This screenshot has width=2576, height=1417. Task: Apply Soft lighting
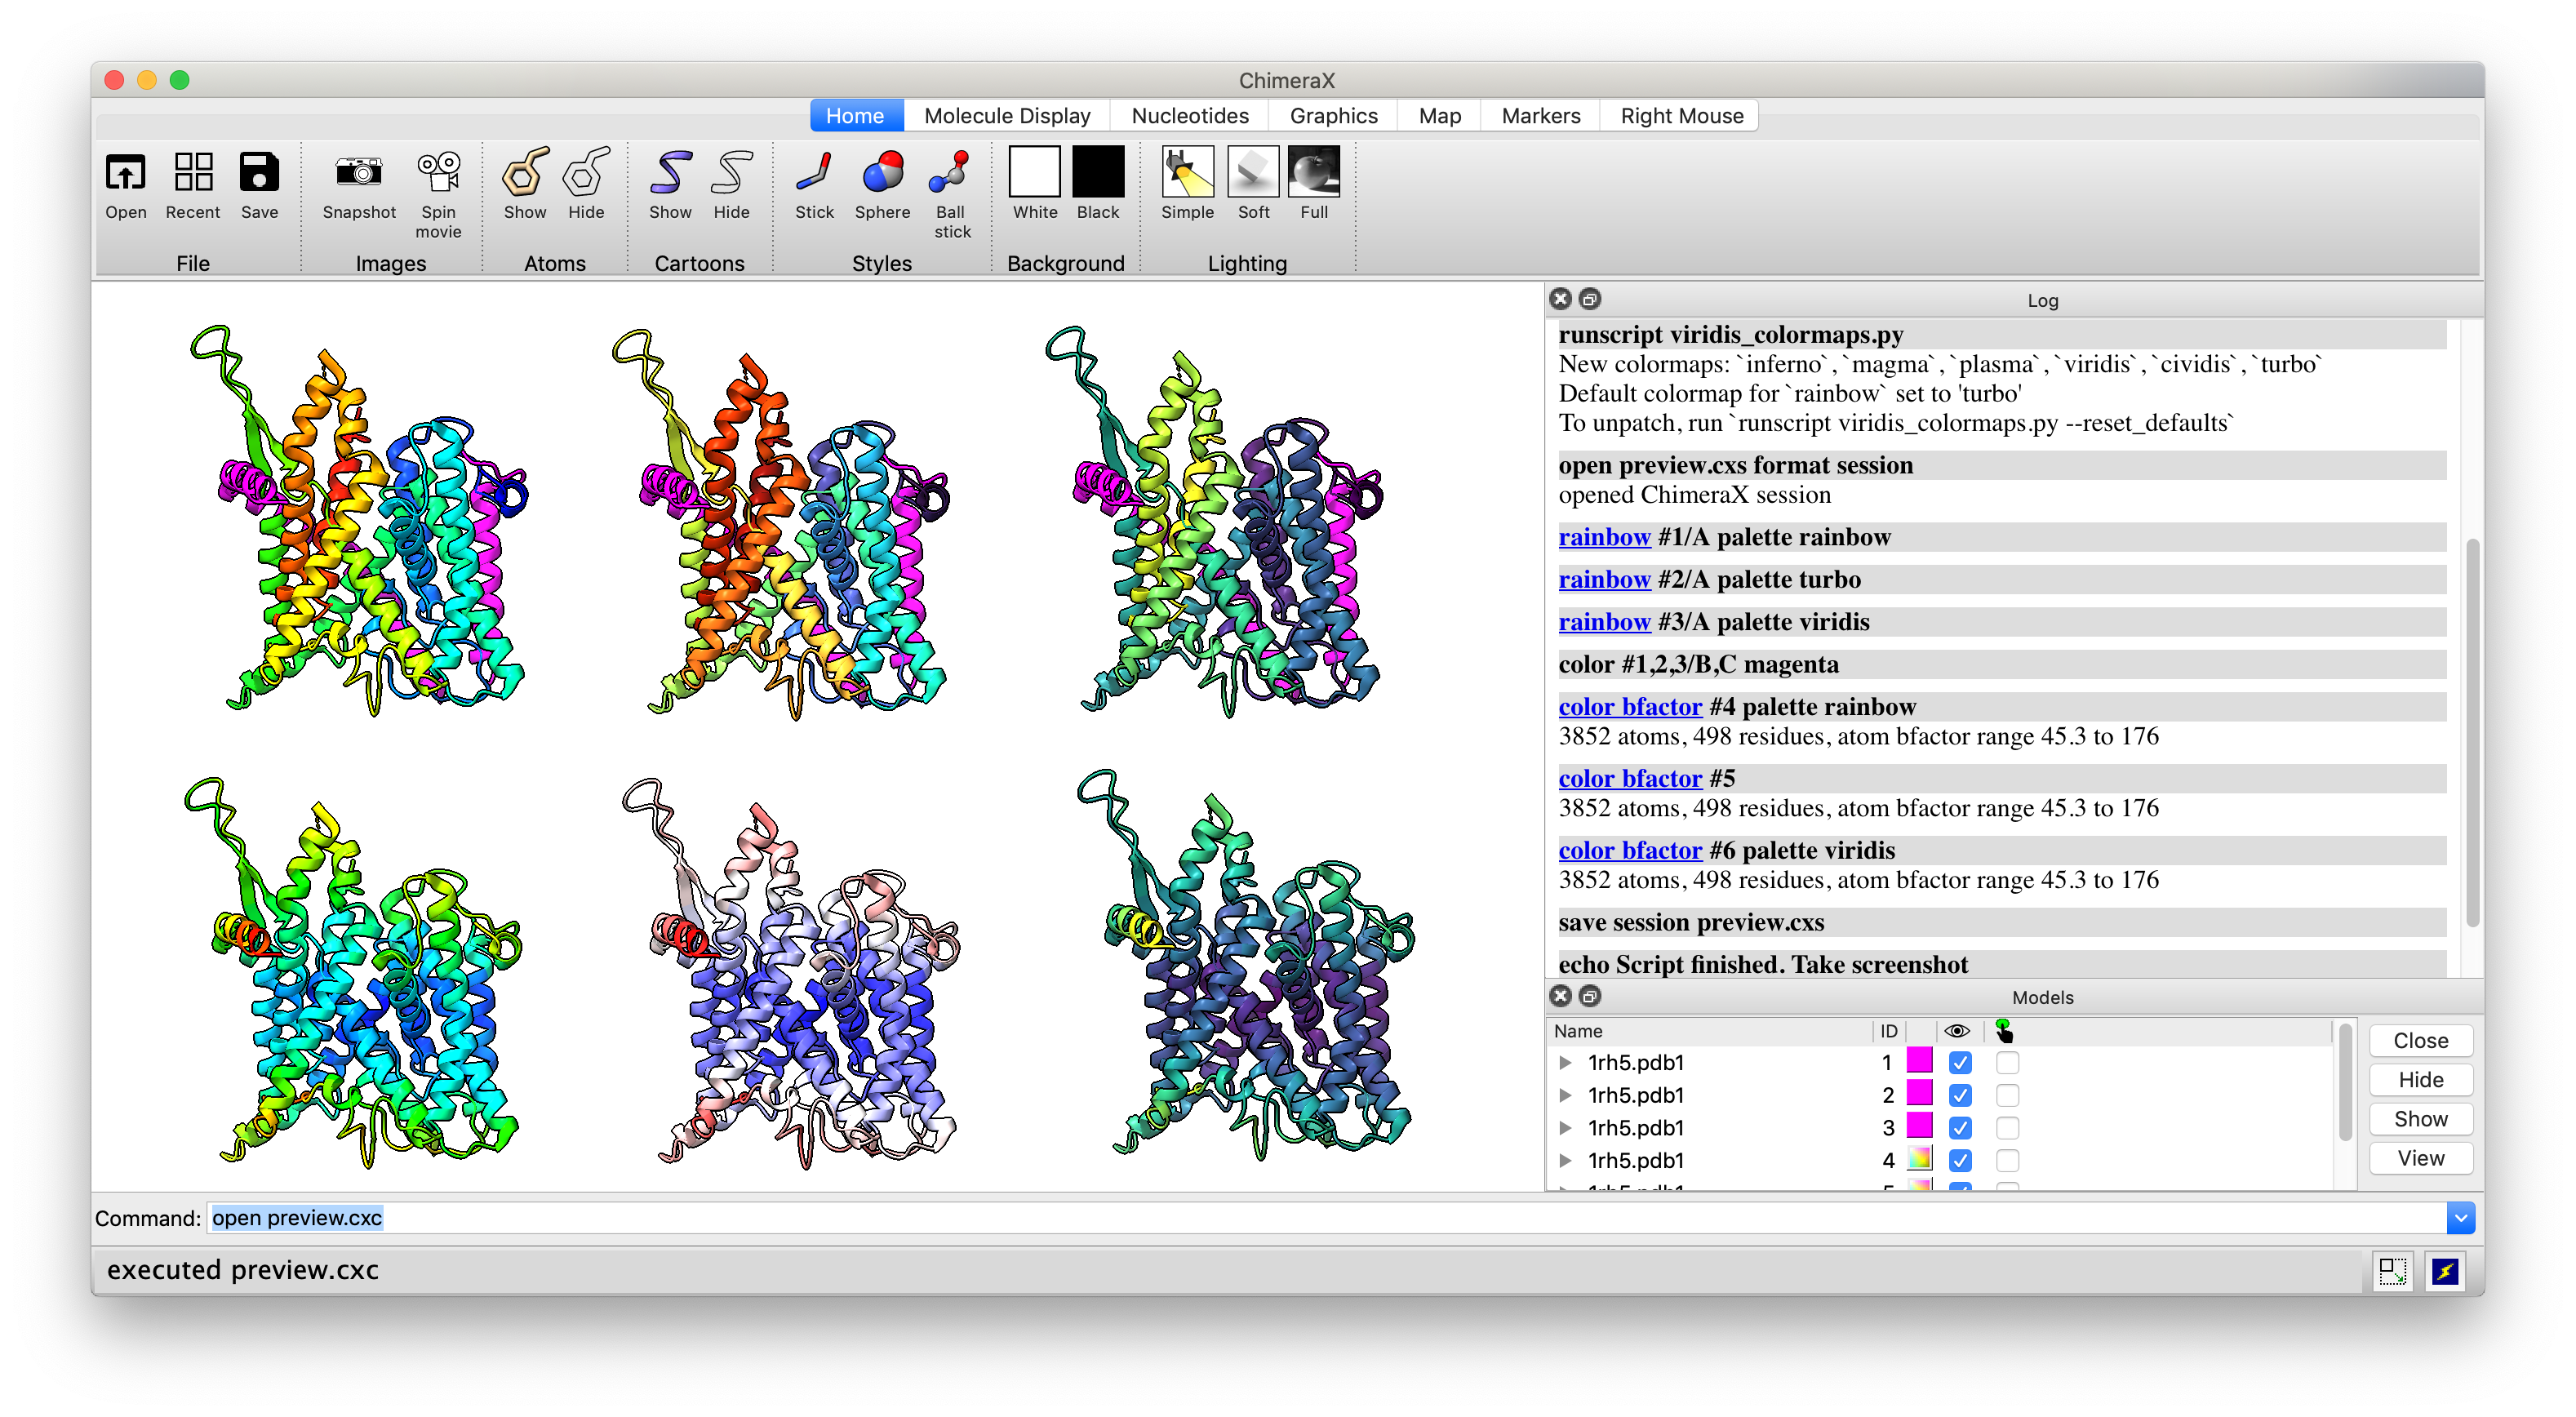click(1252, 173)
